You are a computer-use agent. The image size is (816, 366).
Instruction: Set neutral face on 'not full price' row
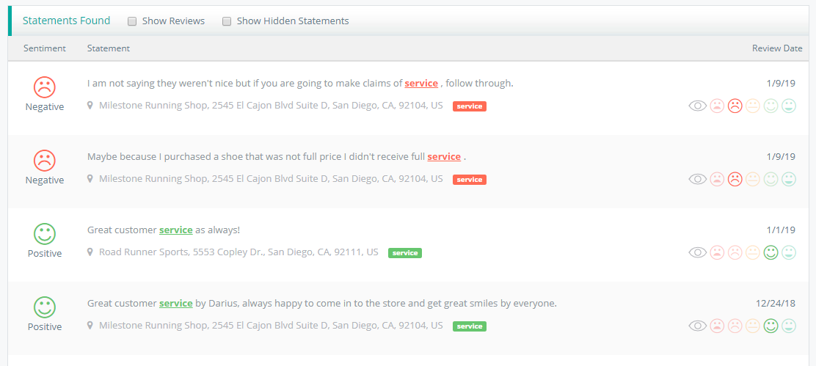tap(752, 180)
